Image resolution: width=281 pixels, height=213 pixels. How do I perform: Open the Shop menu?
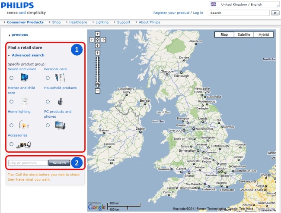pyautogui.click(x=56, y=22)
